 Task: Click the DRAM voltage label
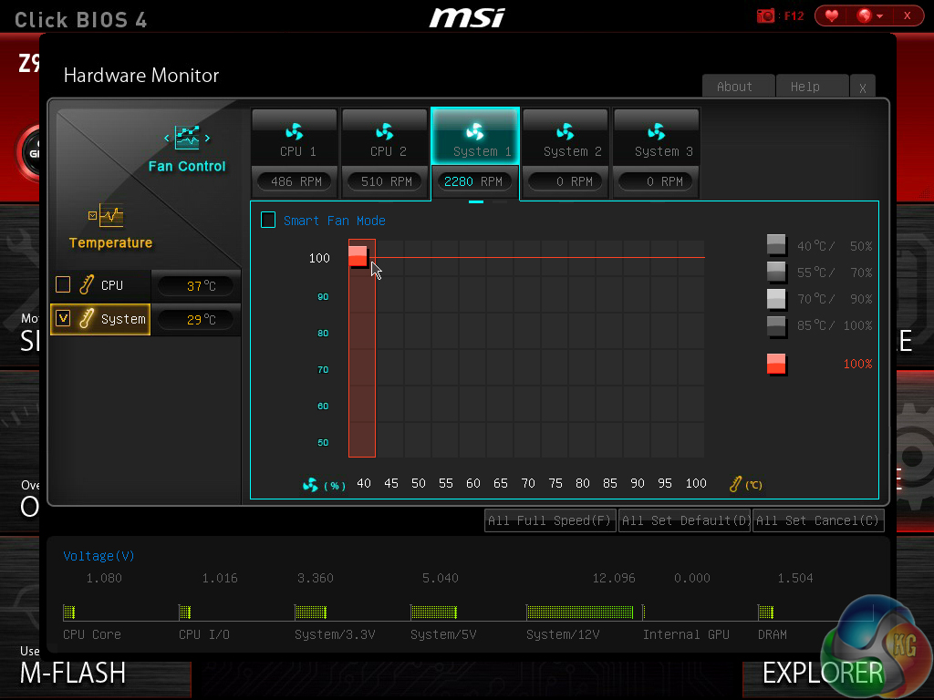(x=772, y=634)
